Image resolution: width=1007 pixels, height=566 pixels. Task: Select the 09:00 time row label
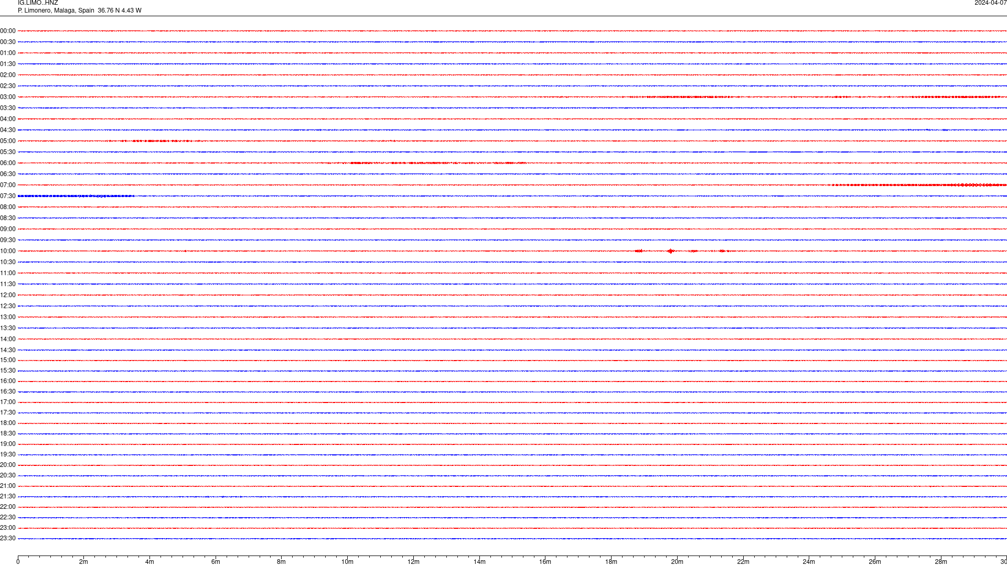[8, 229]
